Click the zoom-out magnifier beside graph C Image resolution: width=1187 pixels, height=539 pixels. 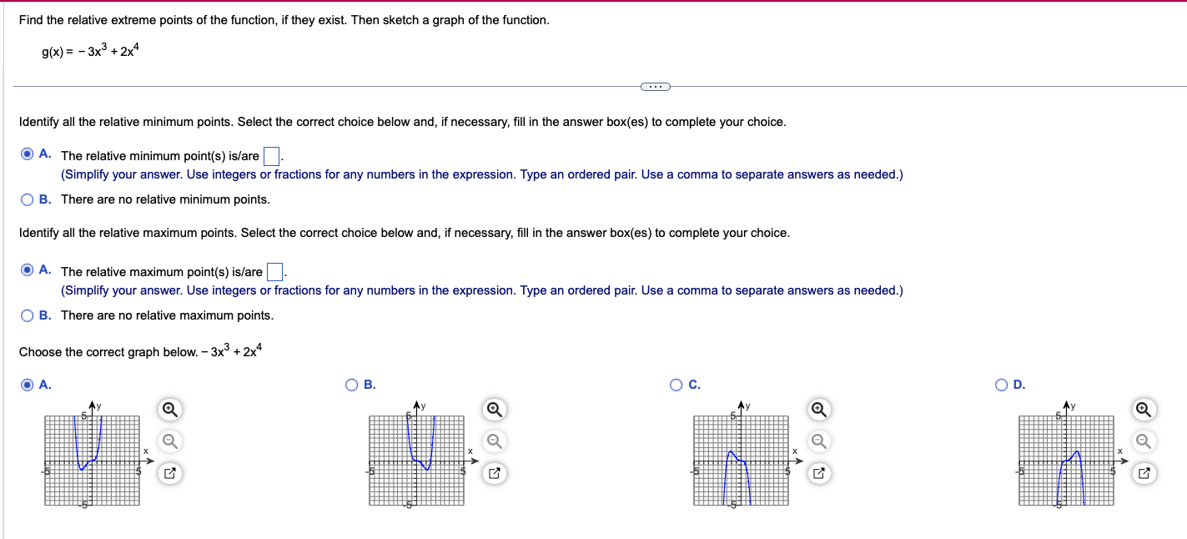[818, 440]
